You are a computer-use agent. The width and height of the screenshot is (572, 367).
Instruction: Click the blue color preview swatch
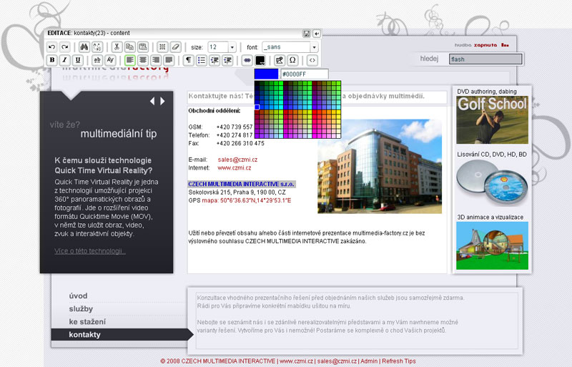pyautogui.click(x=266, y=74)
